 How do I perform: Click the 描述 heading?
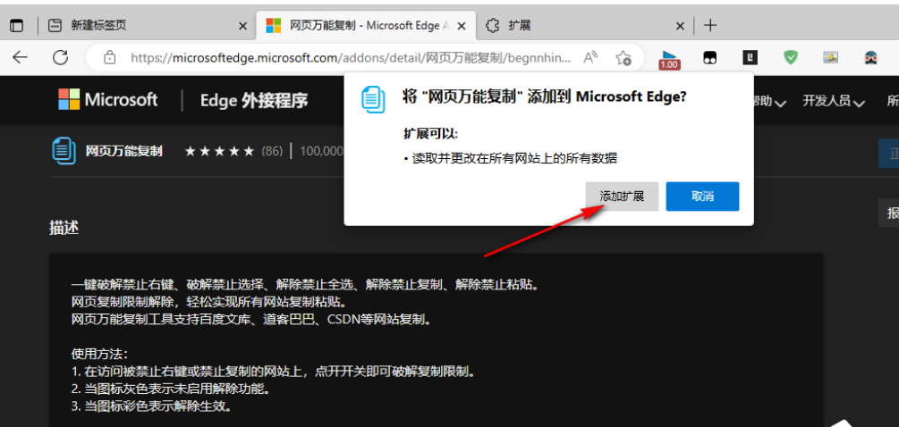click(64, 228)
